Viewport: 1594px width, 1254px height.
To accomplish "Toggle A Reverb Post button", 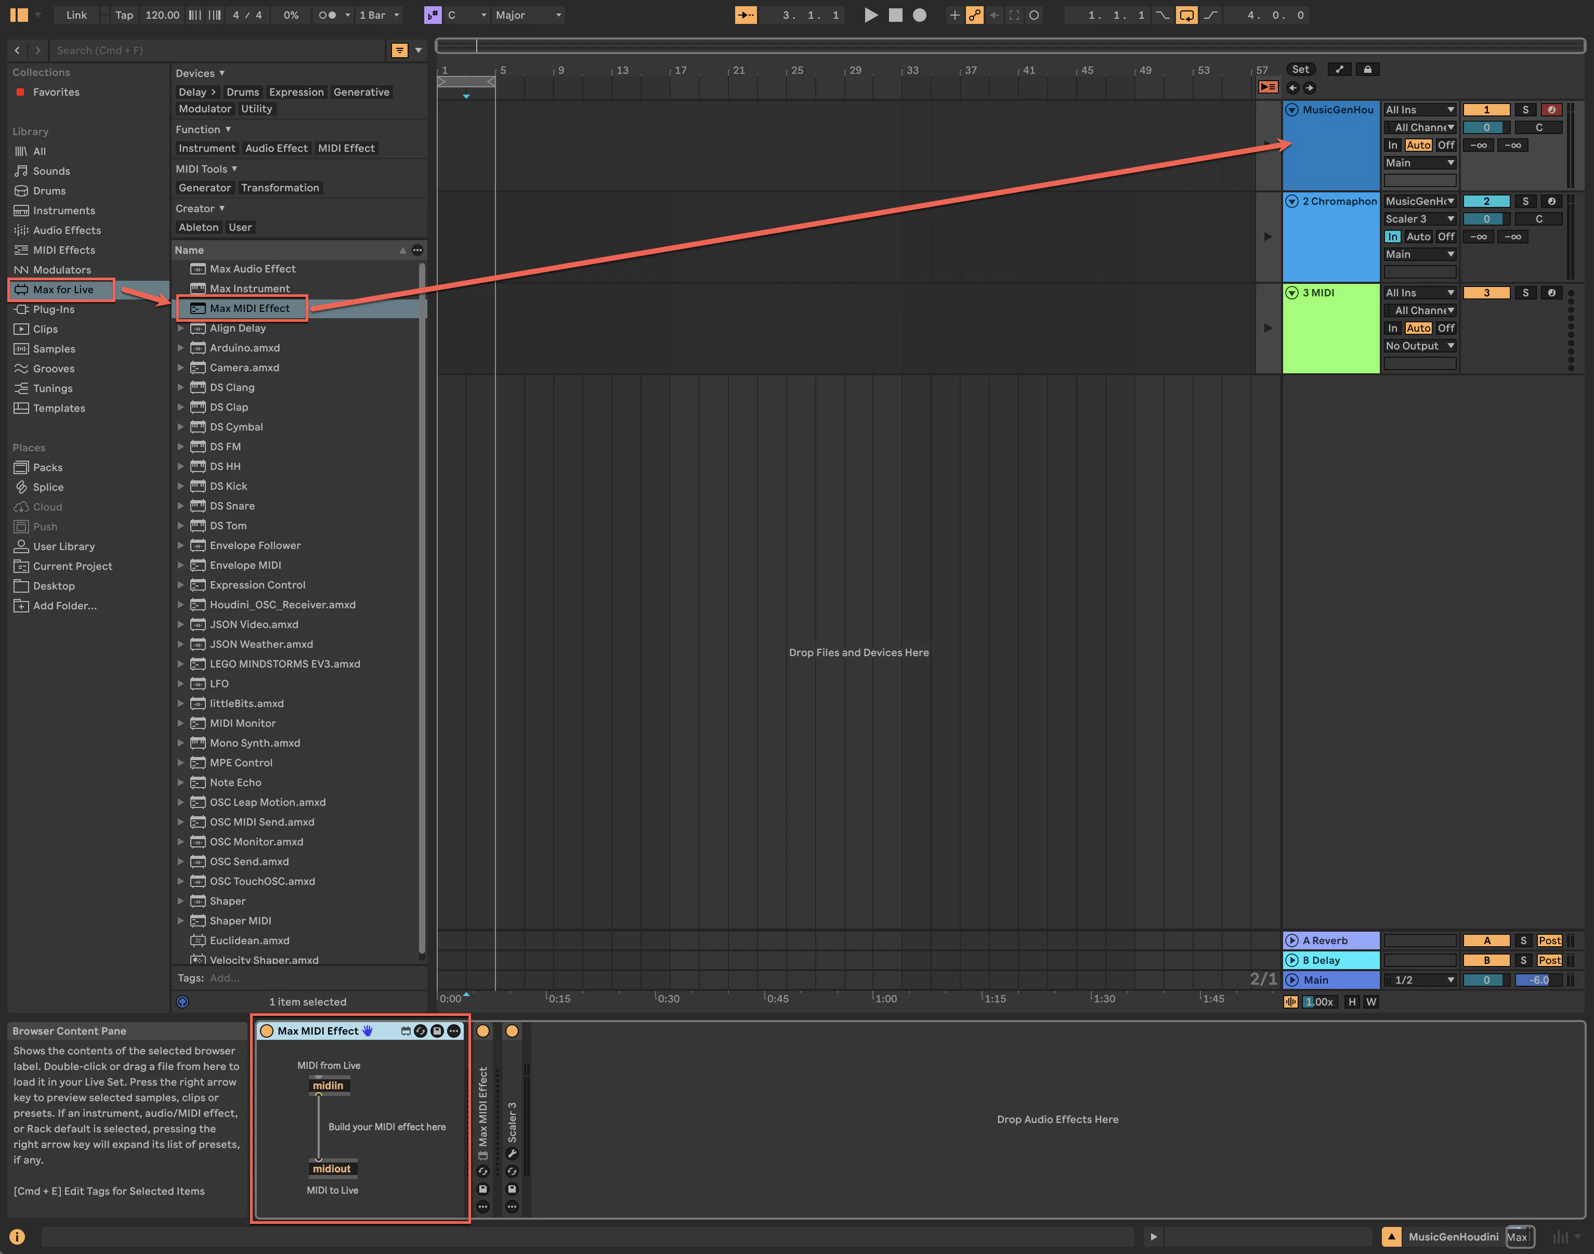I will click(1550, 940).
